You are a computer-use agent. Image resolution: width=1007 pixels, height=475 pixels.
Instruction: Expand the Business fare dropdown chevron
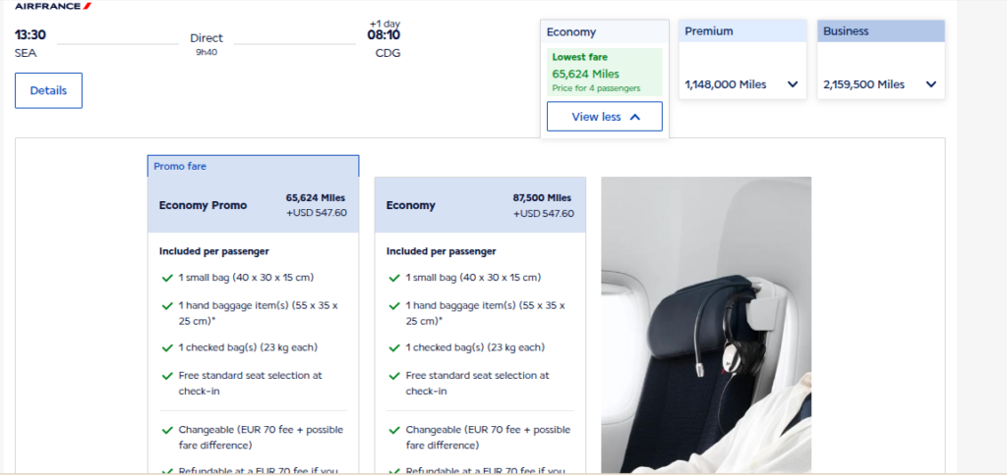930,84
